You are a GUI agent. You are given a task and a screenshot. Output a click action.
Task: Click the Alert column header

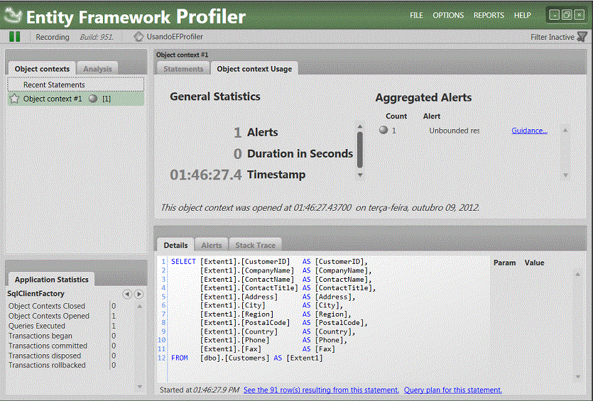[432, 116]
